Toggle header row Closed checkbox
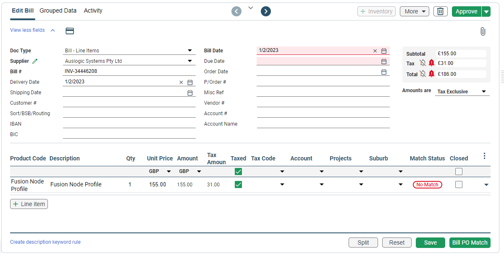The height and width of the screenshot is (258, 504). [x=459, y=171]
